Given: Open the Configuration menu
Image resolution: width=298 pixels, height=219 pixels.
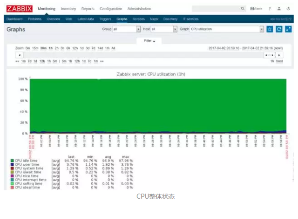Looking at the screenshot, I should click(111, 9).
